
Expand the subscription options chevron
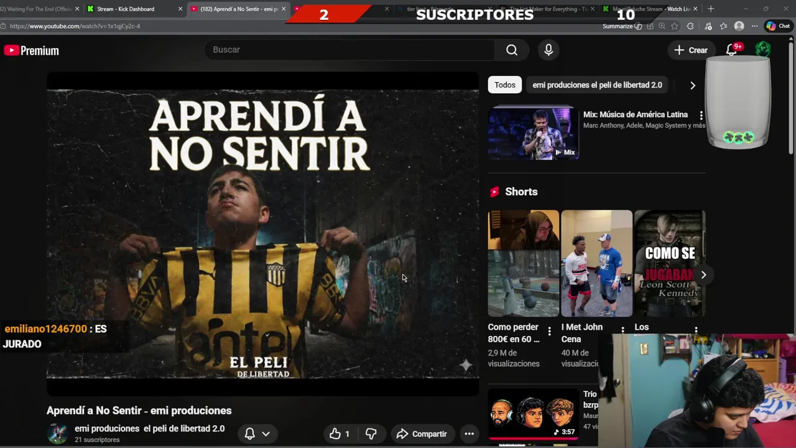click(266, 434)
